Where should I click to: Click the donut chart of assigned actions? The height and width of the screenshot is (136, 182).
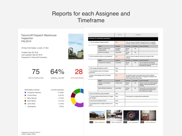pyautogui.click(x=77, y=98)
